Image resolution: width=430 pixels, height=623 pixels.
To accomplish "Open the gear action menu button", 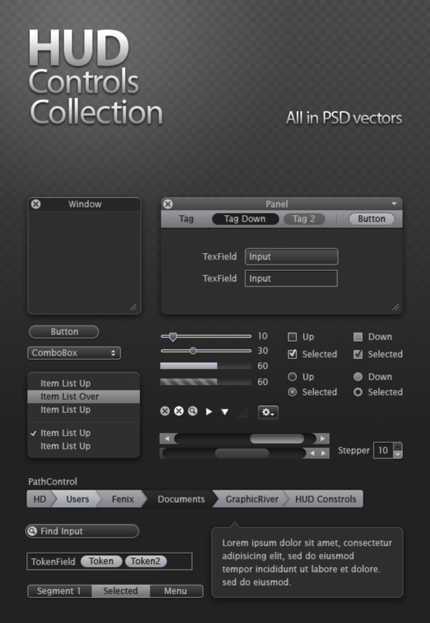I will tap(268, 412).
